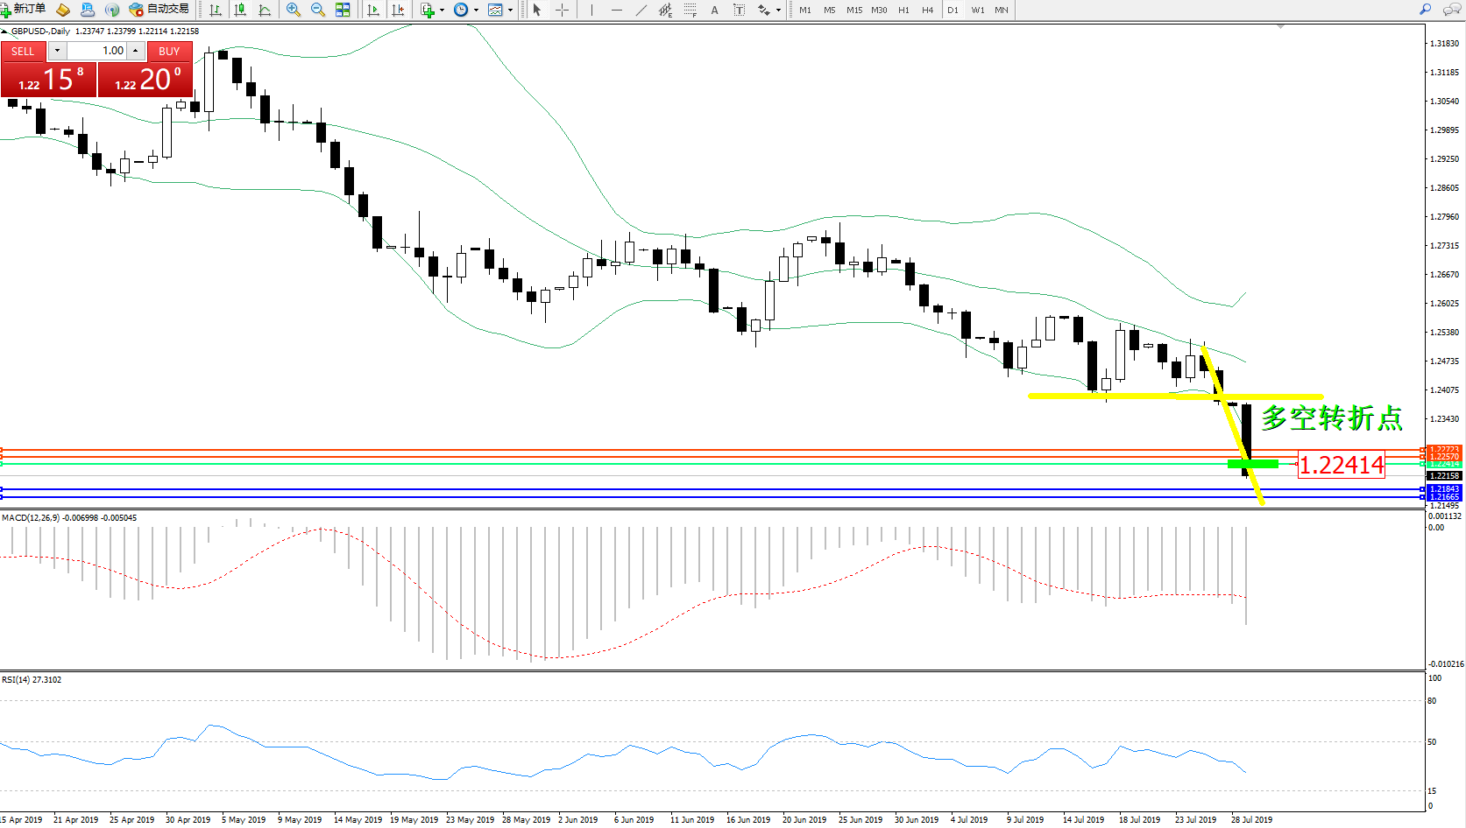
Task: Switch to the W1 timeframe
Action: coord(977,11)
